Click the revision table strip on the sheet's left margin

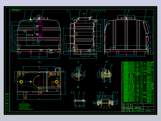(x=7, y=103)
